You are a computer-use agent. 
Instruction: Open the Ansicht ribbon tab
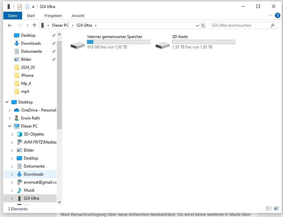78,16
